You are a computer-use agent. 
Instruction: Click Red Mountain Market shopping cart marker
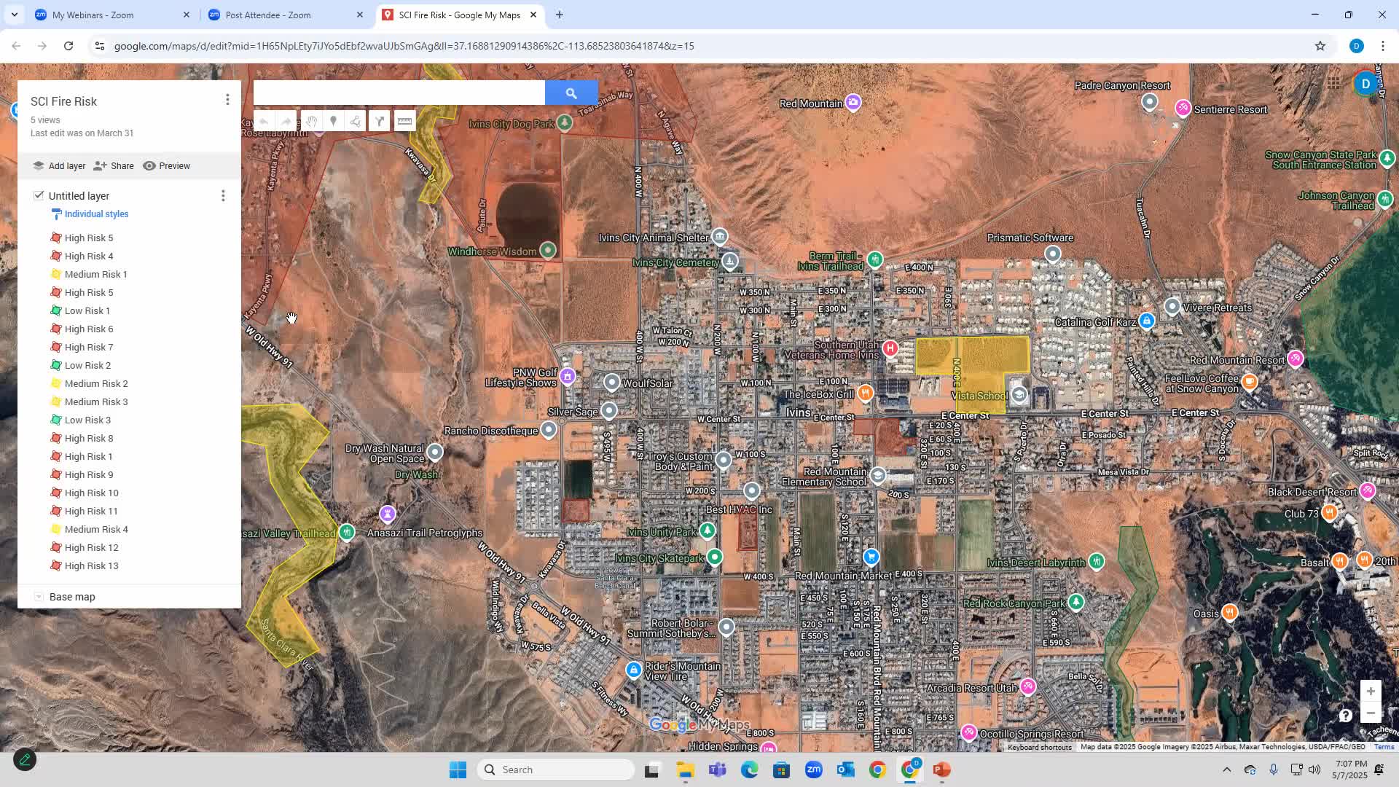(871, 557)
